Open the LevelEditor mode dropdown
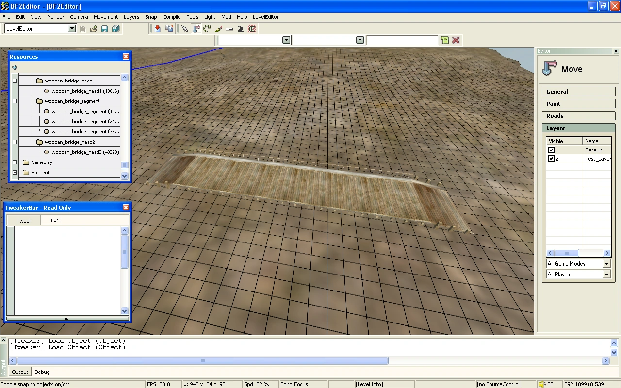This screenshot has height=388, width=621. coord(72,29)
